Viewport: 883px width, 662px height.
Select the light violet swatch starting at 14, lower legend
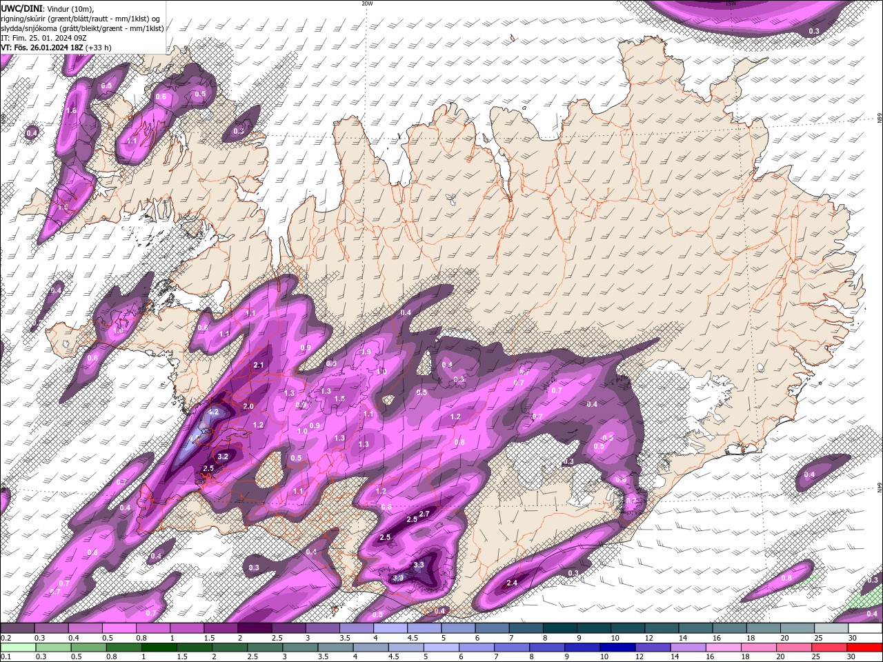pos(688,648)
